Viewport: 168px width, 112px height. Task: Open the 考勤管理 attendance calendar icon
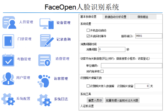tap(9, 60)
